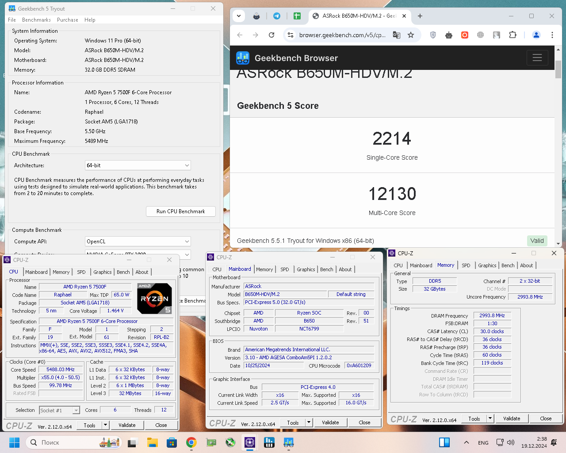
Task: Open File Explorer from the taskbar
Action: coord(153,442)
